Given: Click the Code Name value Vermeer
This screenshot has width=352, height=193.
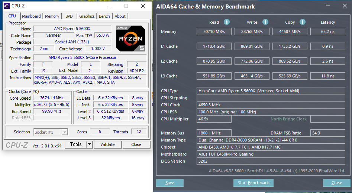Looking at the screenshot, I should [x=54, y=35].
